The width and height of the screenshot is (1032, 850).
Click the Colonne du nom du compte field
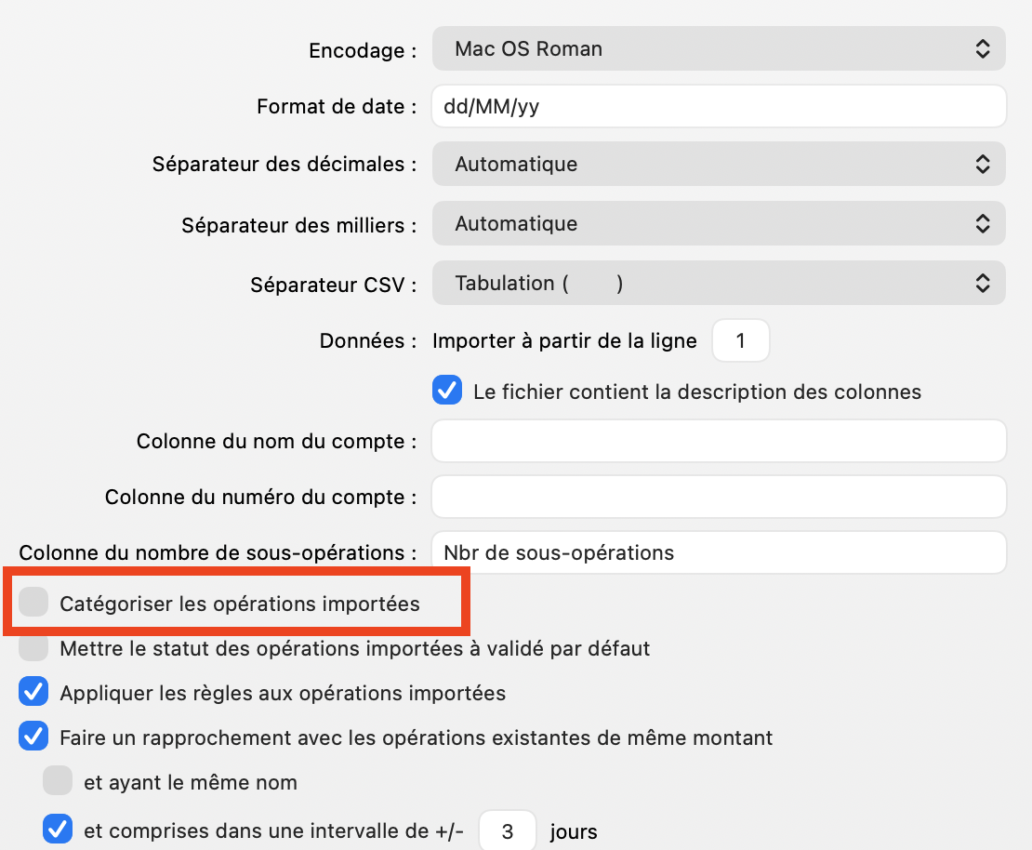[718, 441]
